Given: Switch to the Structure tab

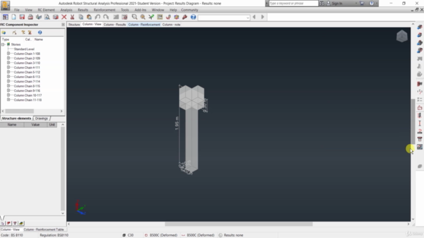Looking at the screenshot, I should [74, 24].
